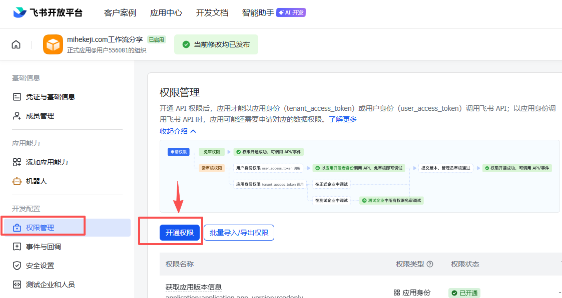Go to the home icon
This screenshot has height=298, width=562.
click(16, 44)
